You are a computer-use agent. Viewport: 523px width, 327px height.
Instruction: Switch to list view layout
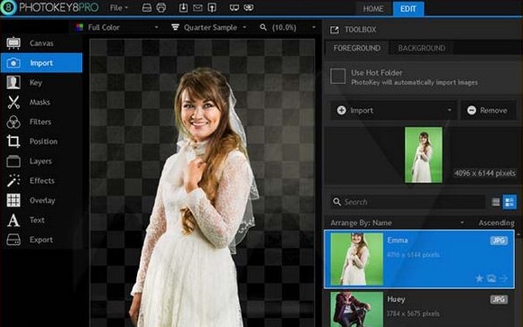click(496, 202)
